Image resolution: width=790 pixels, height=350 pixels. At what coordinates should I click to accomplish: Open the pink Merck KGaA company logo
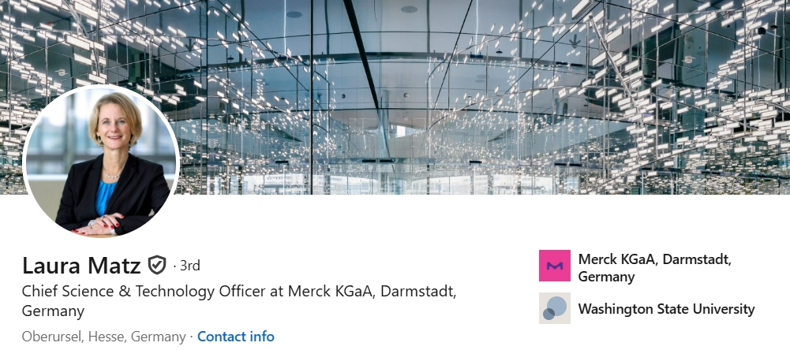coord(555,266)
